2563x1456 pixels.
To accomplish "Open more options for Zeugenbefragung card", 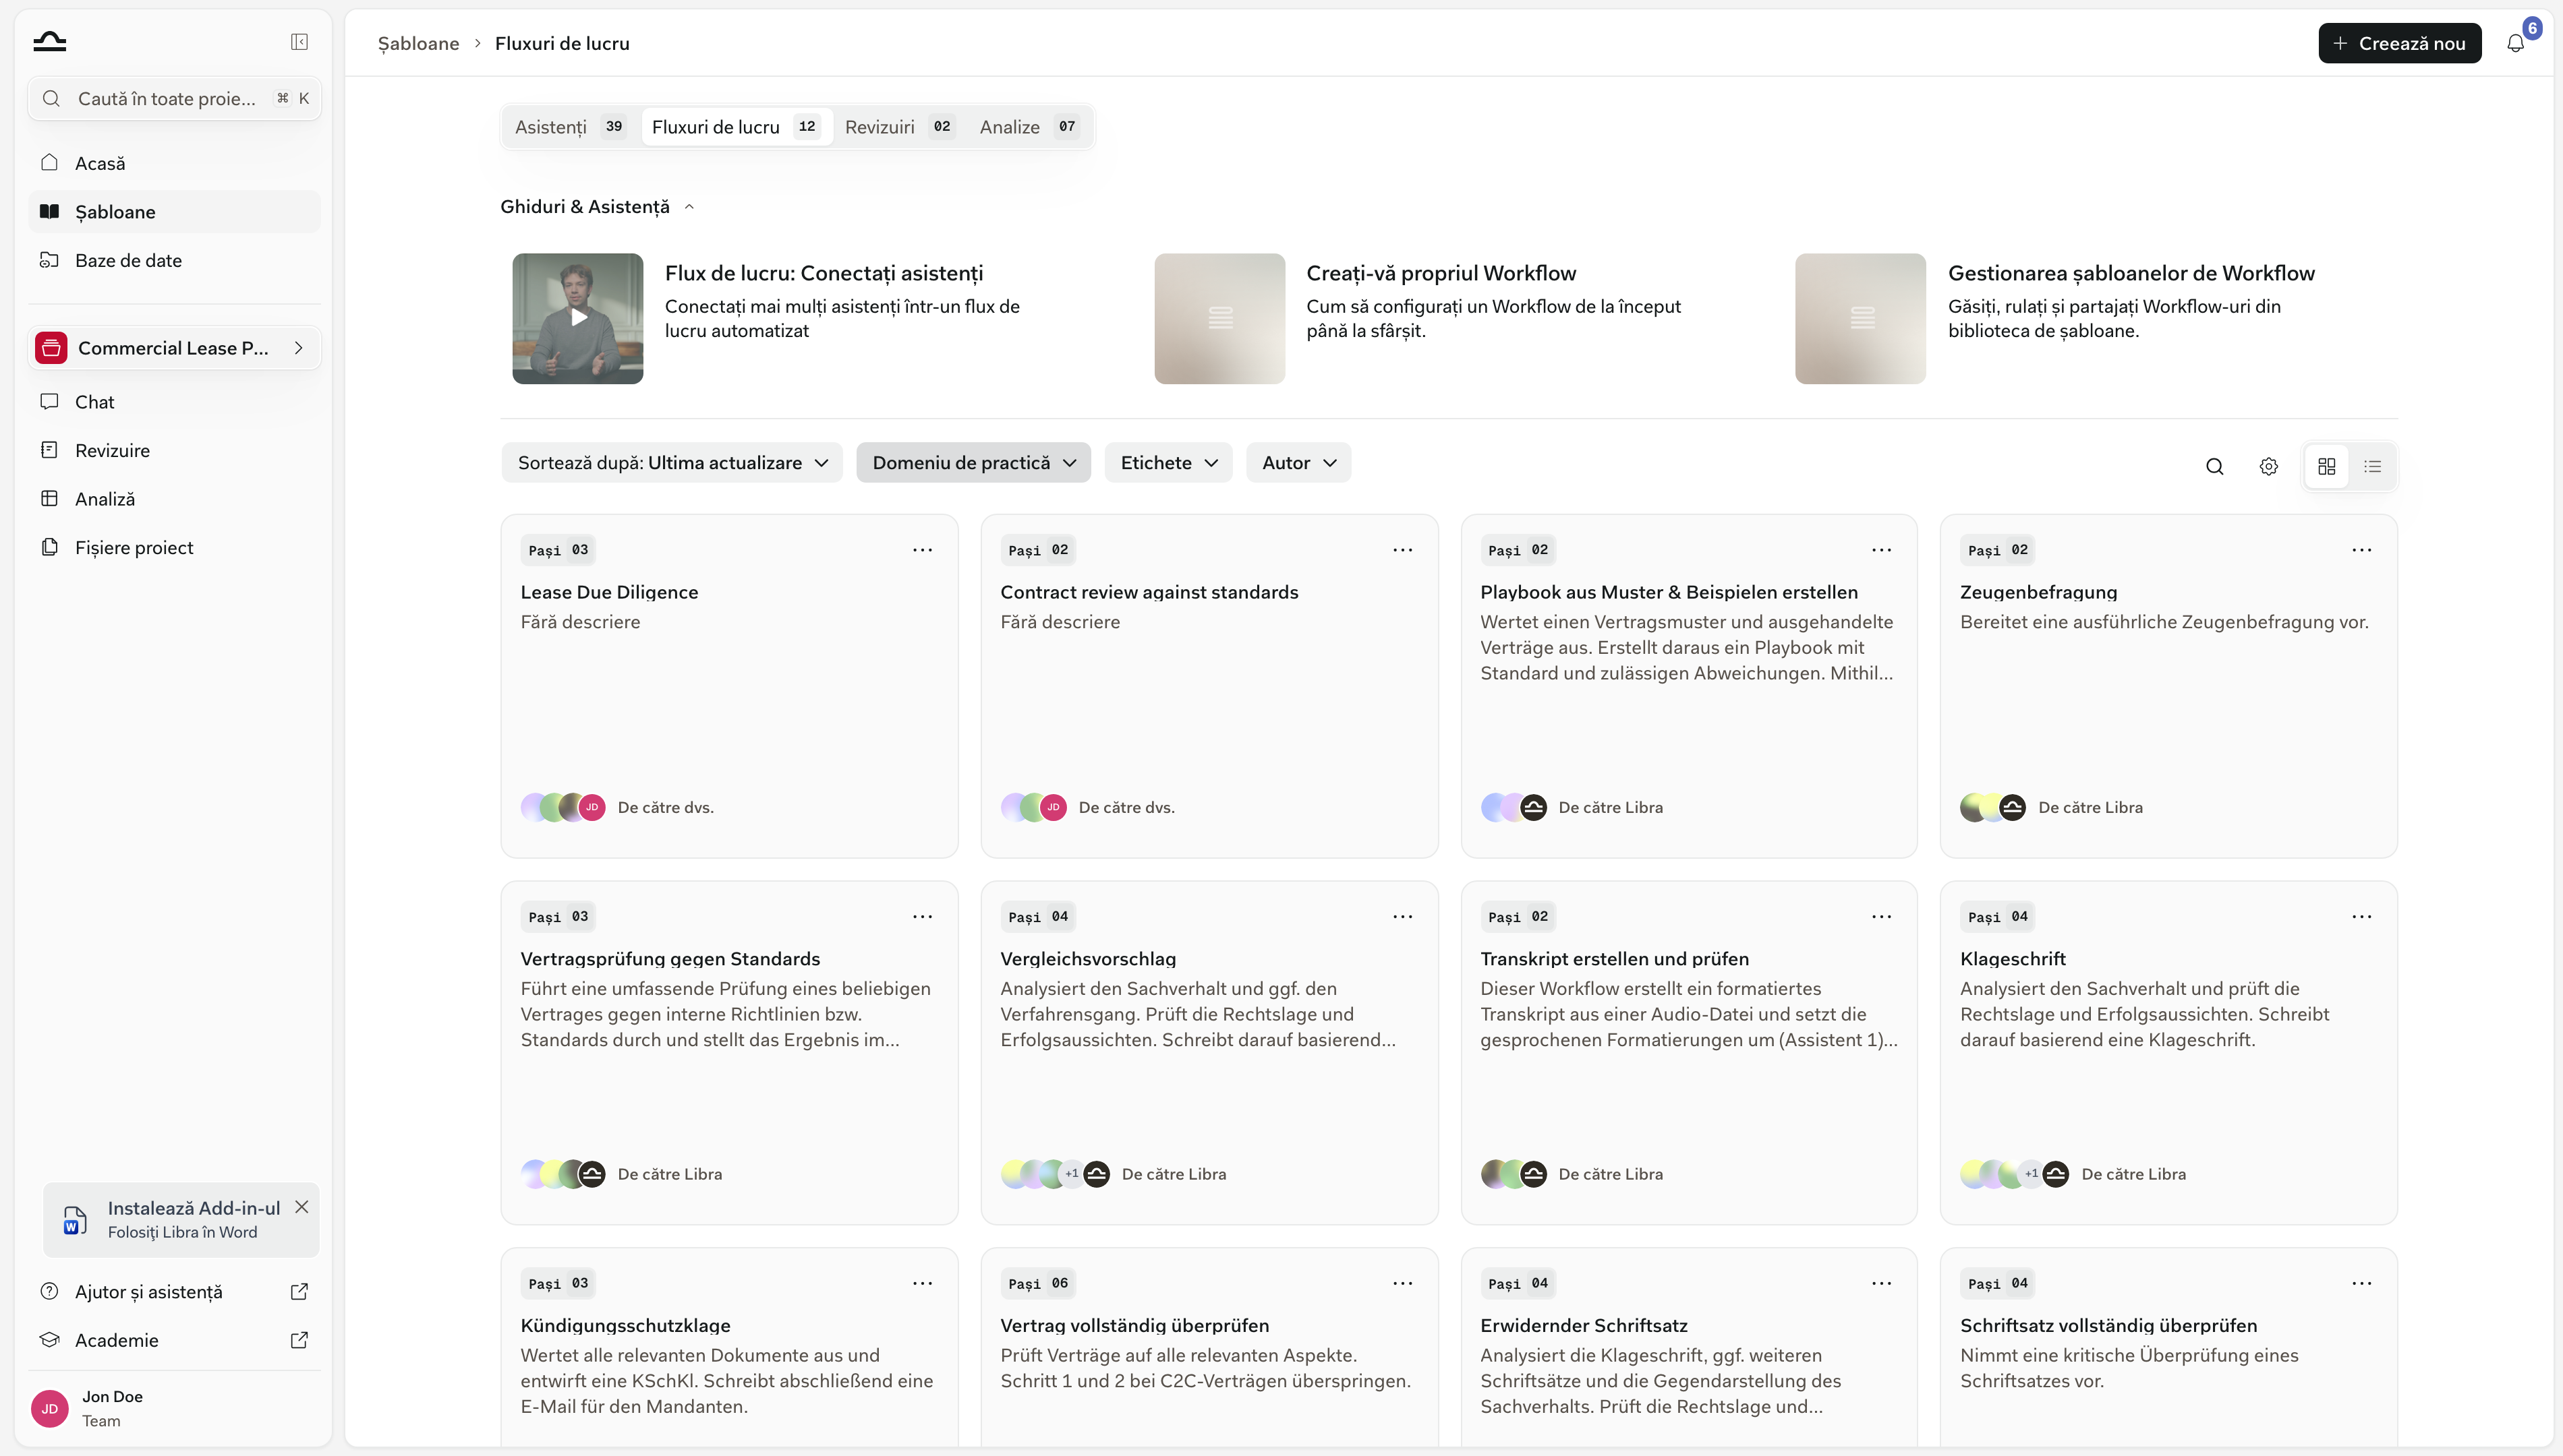I will coord(2362,550).
